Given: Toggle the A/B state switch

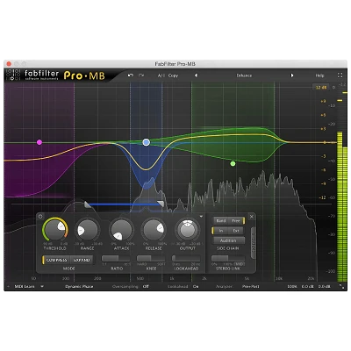Looking at the screenshot, I should pos(161,75).
